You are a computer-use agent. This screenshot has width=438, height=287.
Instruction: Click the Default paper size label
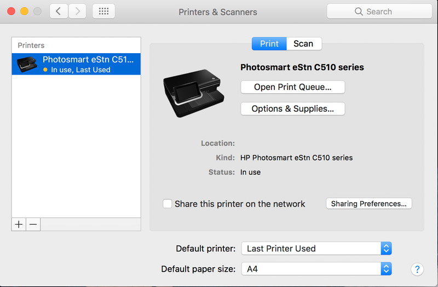pyautogui.click(x=198, y=269)
